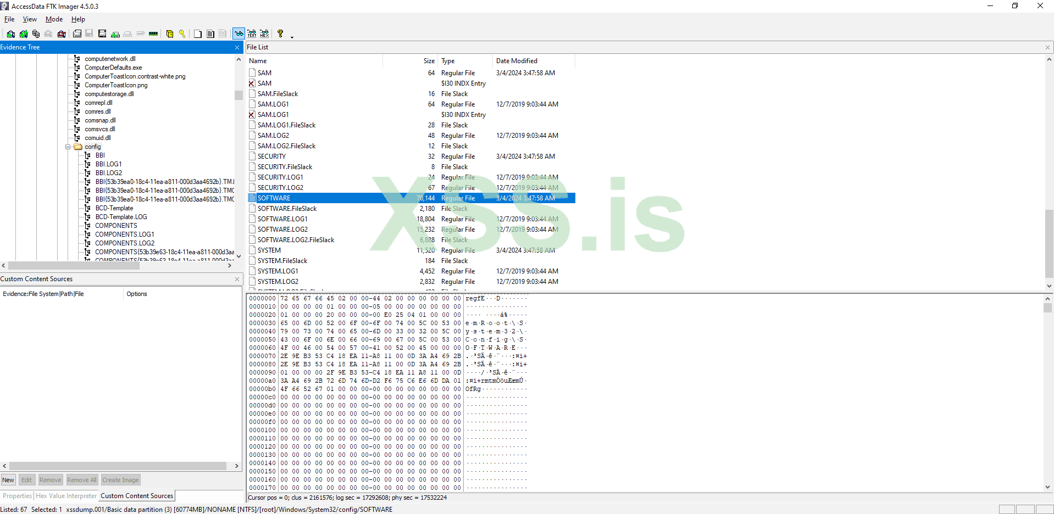Select SOFTWARE.LOG2.FileSlack in the File List
Screen dimensions: 1054x514
[x=296, y=240]
